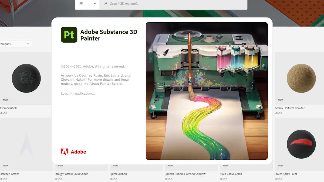Click the Adobe logo on splash screen

(x=73, y=152)
